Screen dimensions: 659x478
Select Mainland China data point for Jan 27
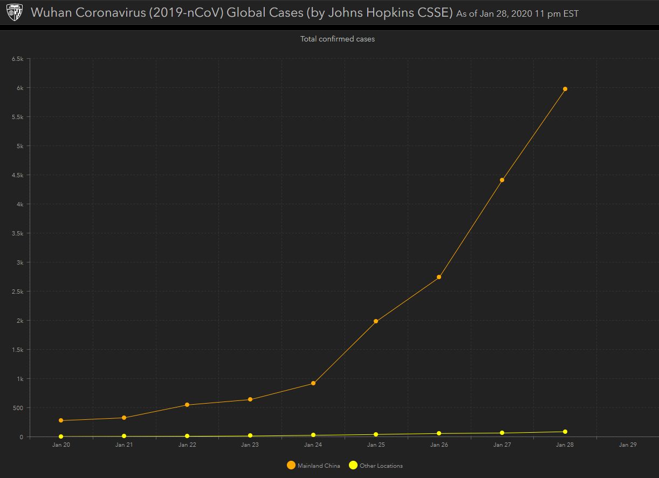click(x=502, y=180)
